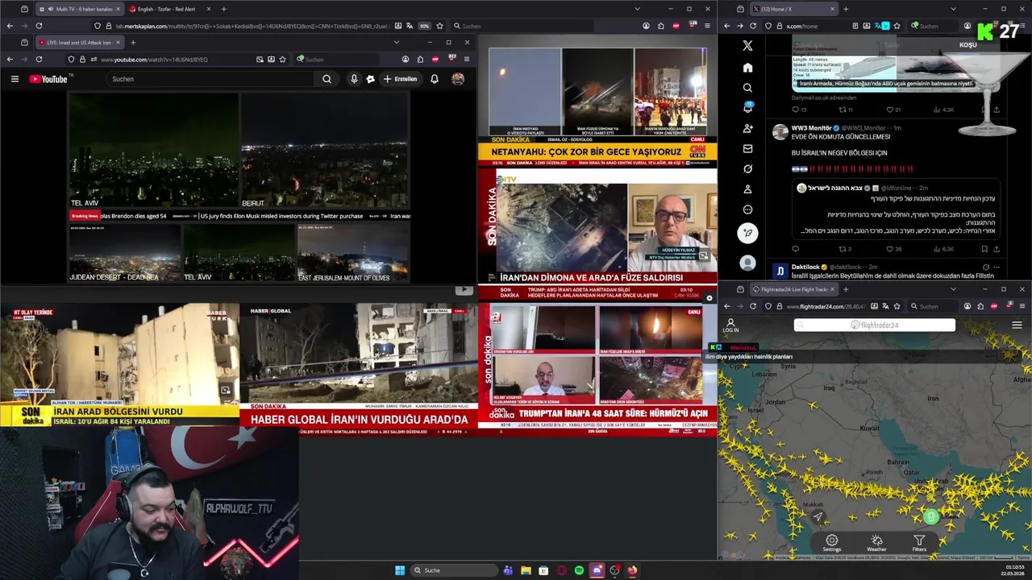
Task: Expand list-all-tabs chevron in Flightradar24 window
Action: (953, 289)
